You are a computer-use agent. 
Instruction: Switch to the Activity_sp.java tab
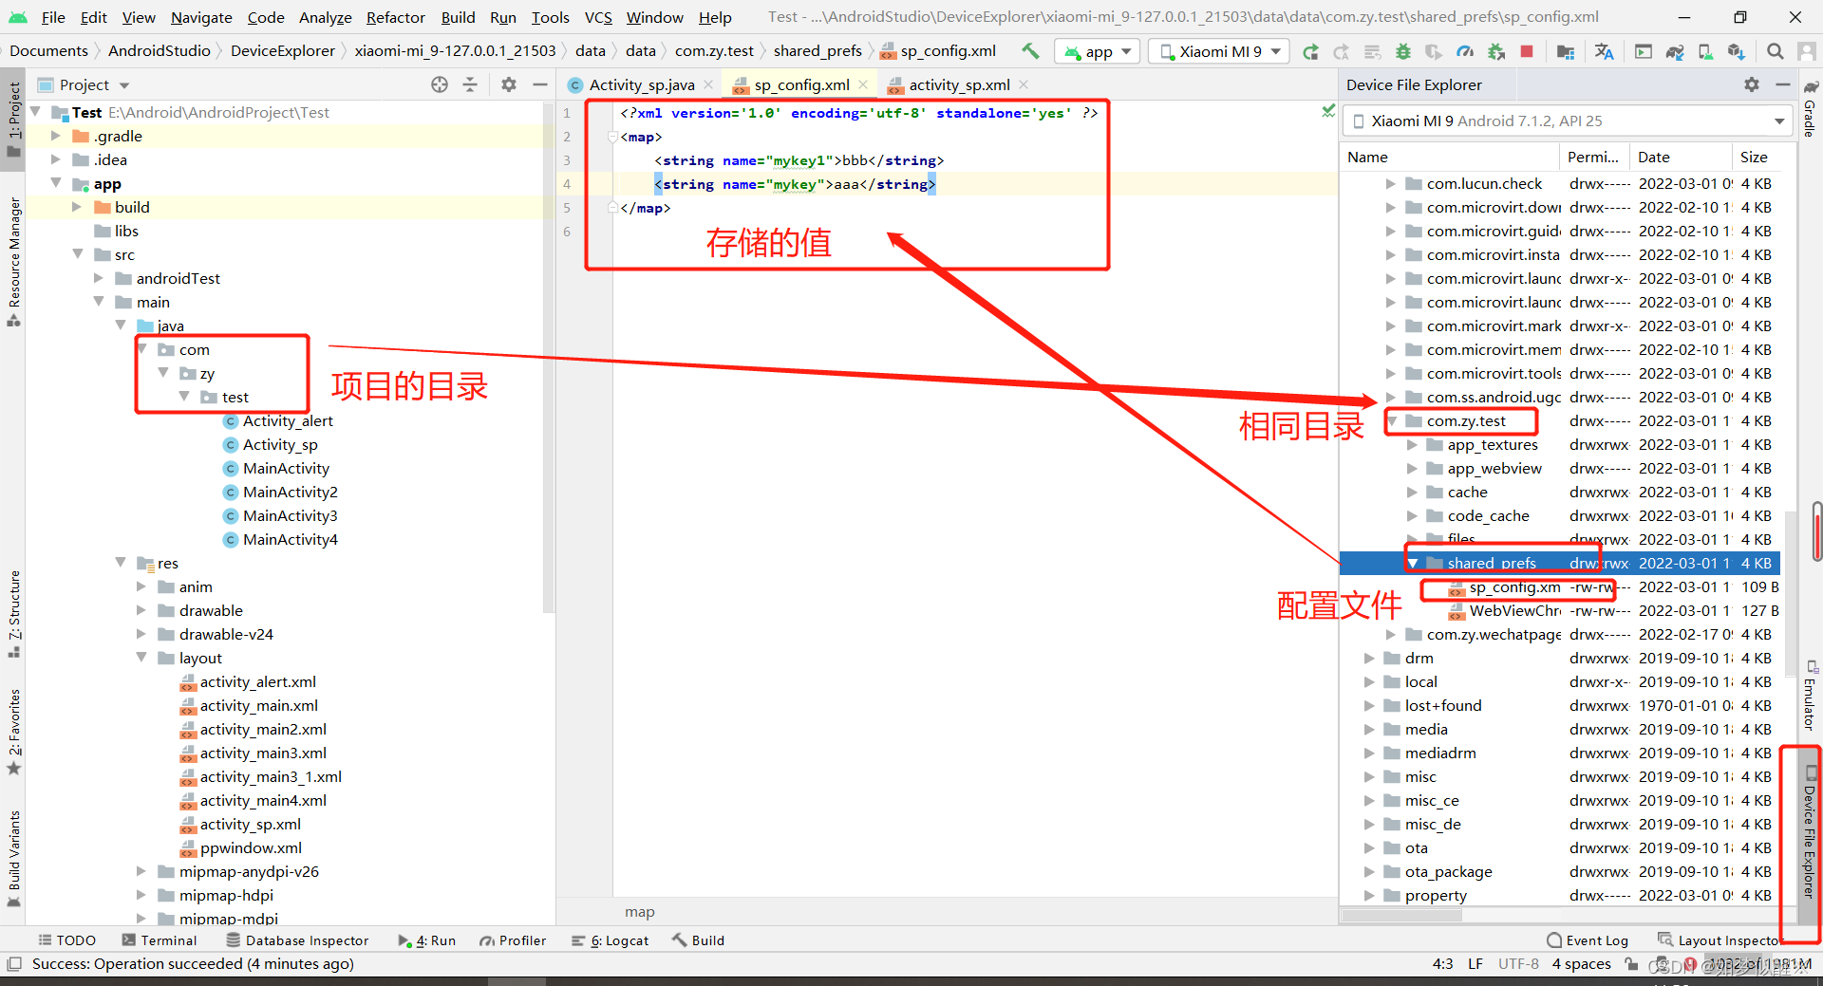pos(642,84)
